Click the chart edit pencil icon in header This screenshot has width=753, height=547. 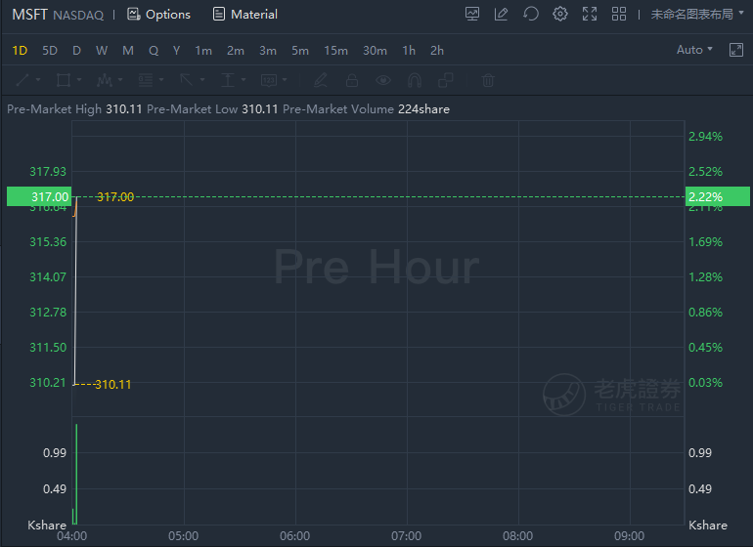point(501,14)
